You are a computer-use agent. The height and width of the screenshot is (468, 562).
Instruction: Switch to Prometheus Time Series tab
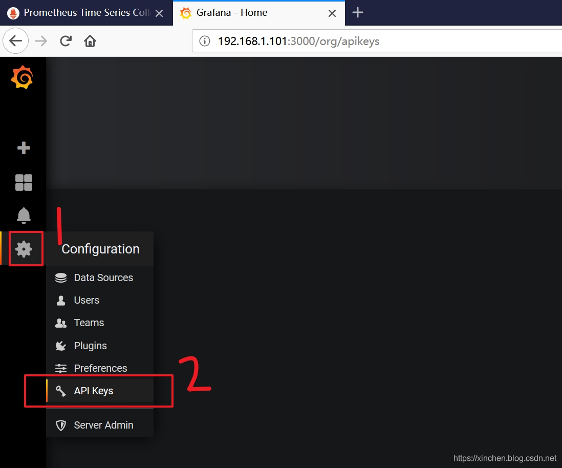(x=87, y=13)
